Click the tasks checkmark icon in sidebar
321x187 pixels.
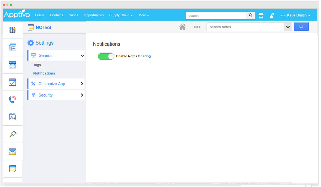[12, 82]
